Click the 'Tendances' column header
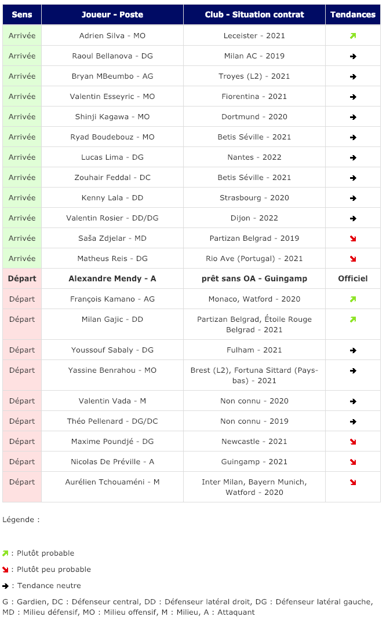The image size is (386, 624). (353, 14)
